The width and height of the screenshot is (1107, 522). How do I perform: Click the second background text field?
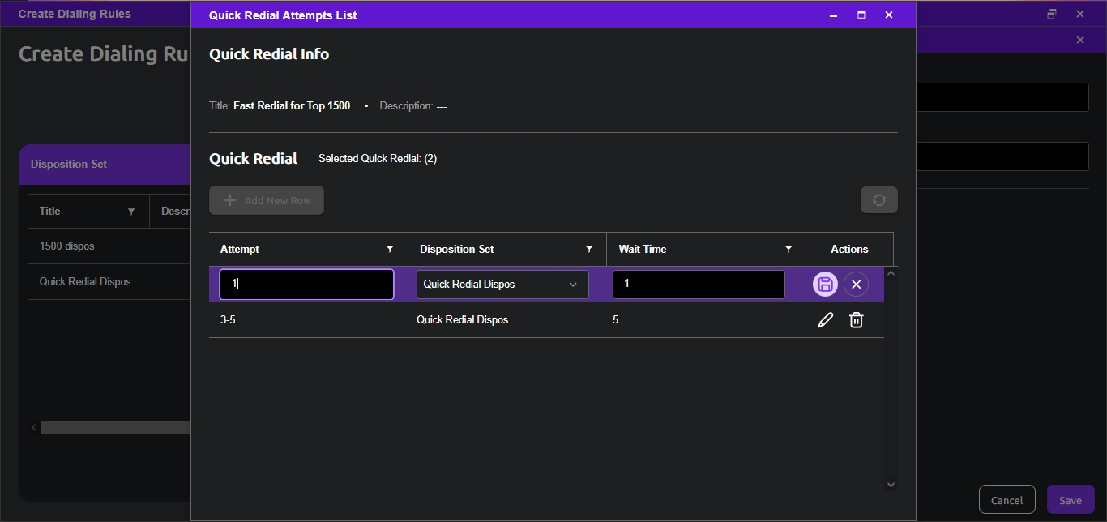click(1002, 156)
